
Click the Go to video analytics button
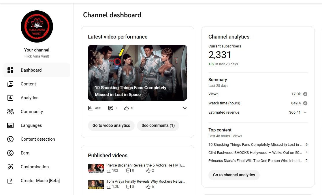pos(111,126)
